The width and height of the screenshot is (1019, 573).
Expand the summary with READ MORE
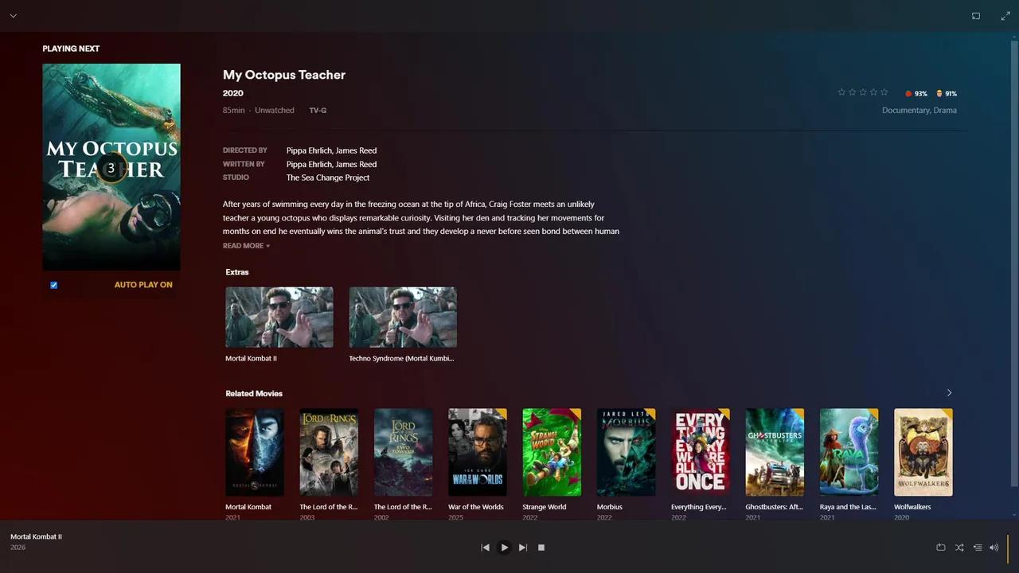(246, 246)
